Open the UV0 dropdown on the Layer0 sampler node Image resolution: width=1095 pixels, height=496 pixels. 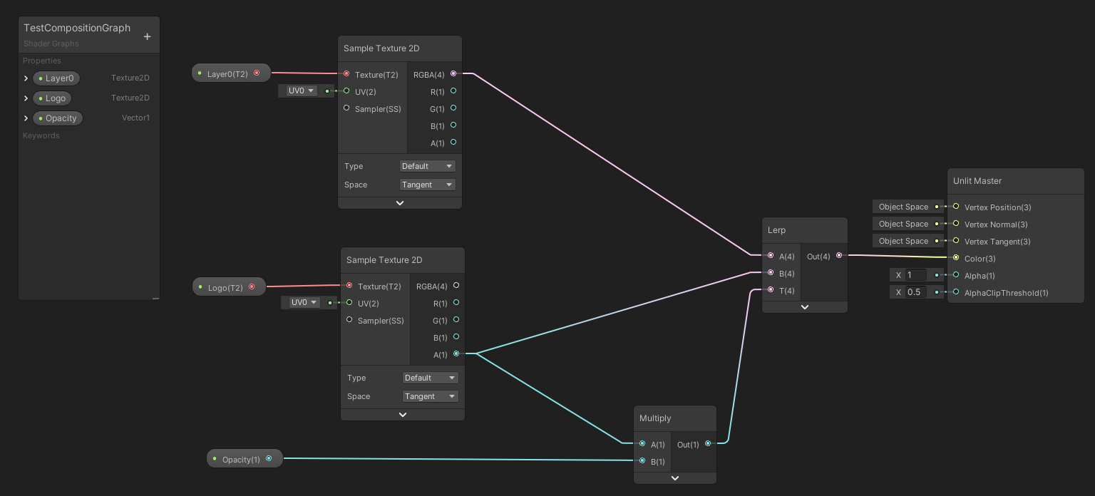point(301,91)
